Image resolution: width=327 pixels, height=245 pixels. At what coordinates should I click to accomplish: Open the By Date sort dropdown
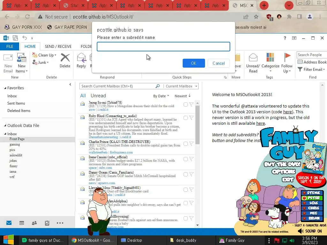tap(161, 96)
